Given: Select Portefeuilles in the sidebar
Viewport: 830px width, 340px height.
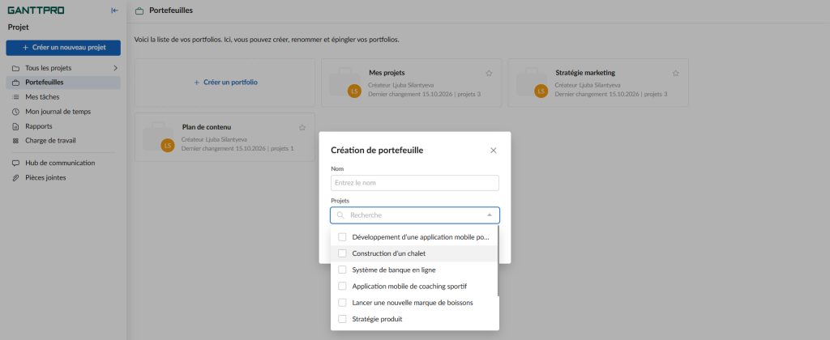Looking at the screenshot, I should (x=63, y=83).
